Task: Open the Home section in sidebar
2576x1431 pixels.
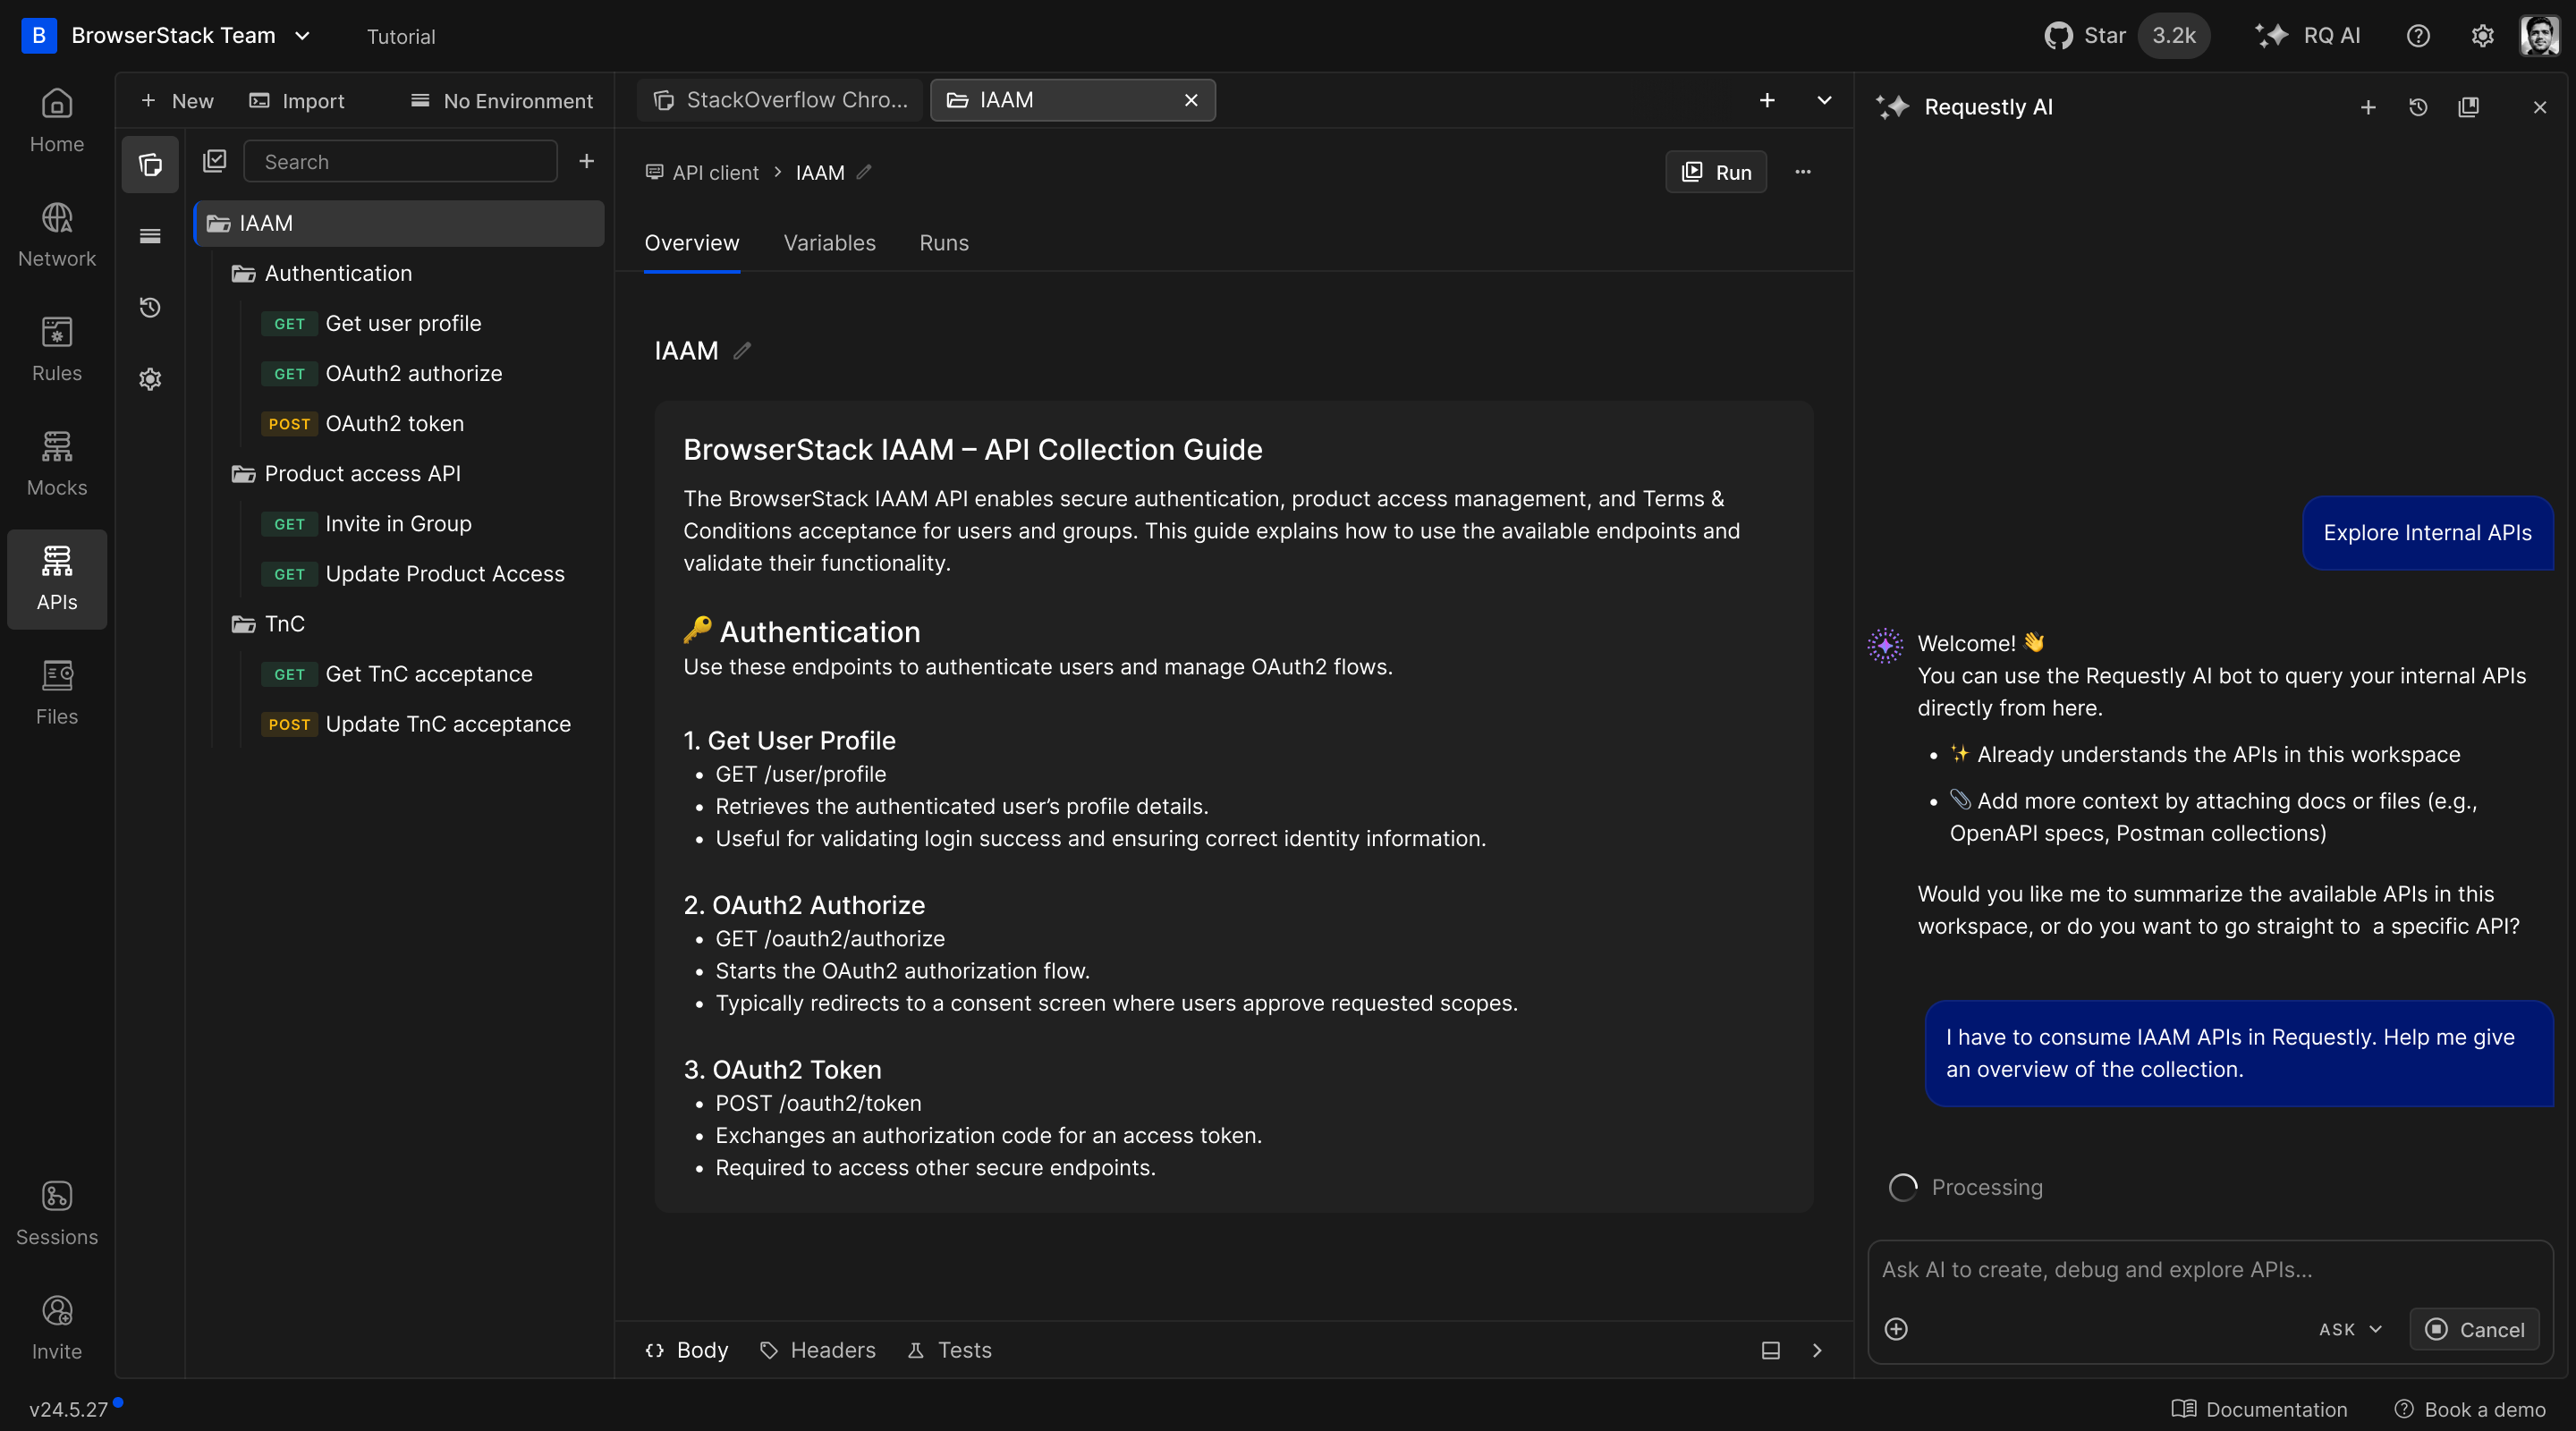Action: 57,121
